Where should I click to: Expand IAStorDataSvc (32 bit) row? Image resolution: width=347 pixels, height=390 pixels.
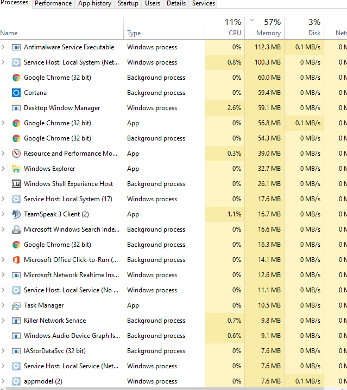(3, 350)
